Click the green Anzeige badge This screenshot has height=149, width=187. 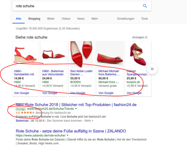point(21,109)
